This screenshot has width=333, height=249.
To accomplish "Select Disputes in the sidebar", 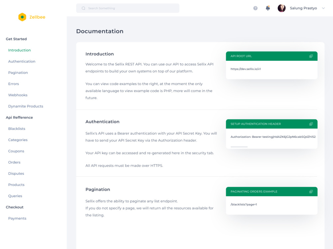I will coord(16,174).
